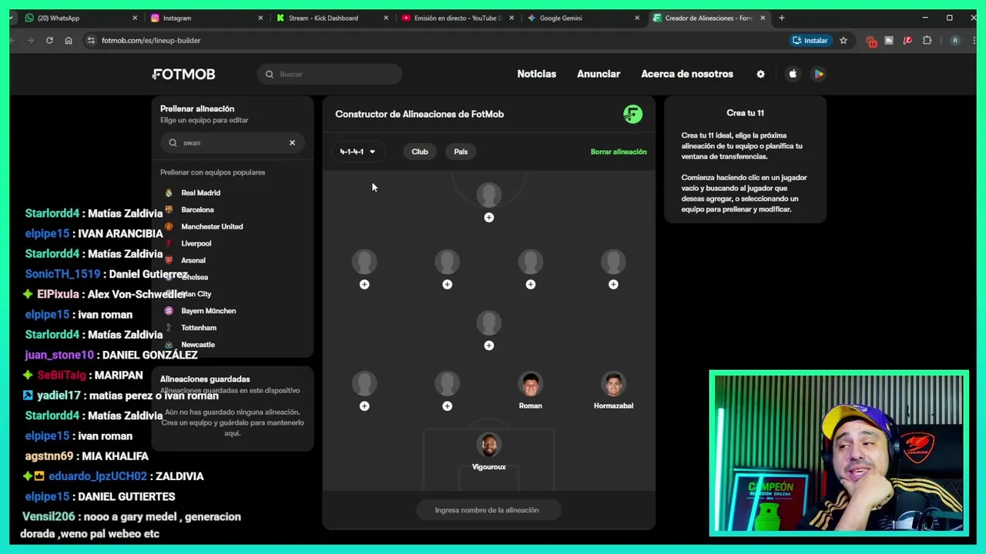
Task: Bookmark this page with the star icon
Action: click(843, 40)
